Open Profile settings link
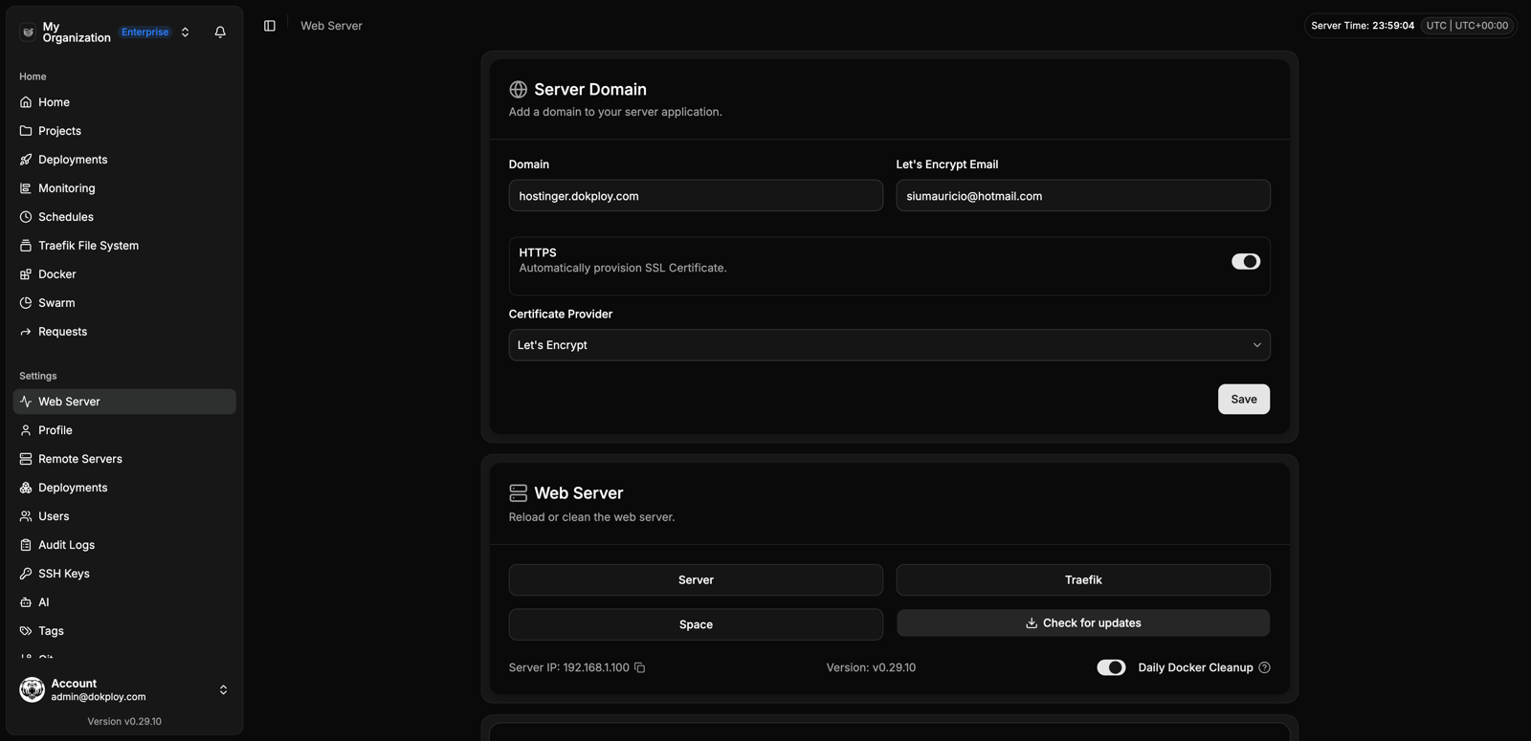 click(x=124, y=430)
